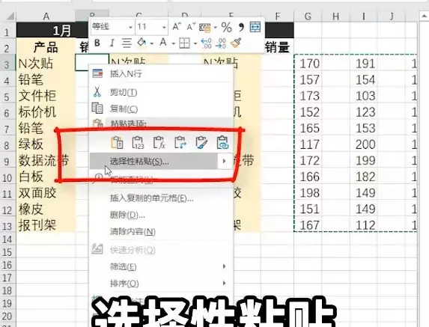Apply percent style from mini toolbar
This screenshot has width=429, height=327.
pyautogui.click(x=227, y=27)
